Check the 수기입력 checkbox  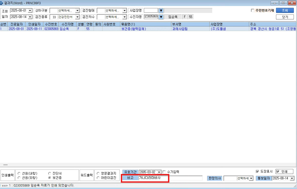coord(164,172)
